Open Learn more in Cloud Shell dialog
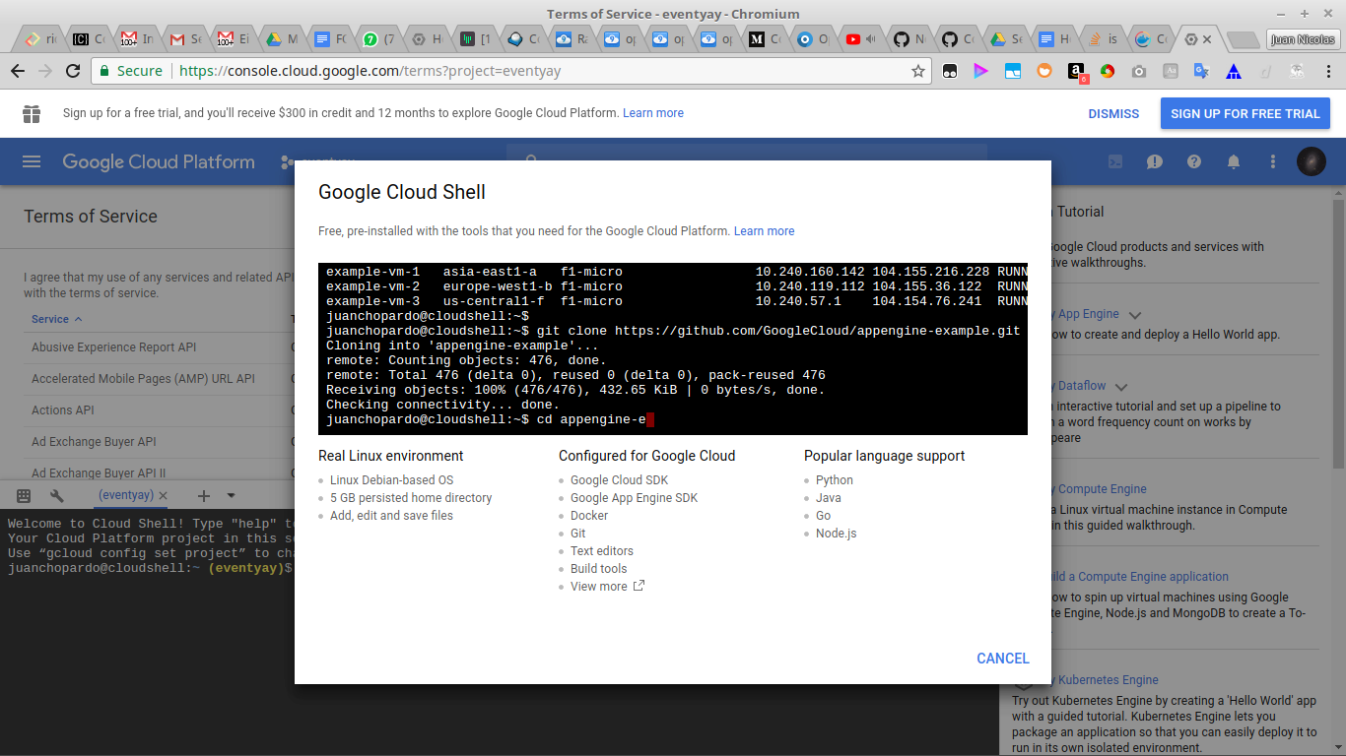The image size is (1346, 756). tap(764, 231)
